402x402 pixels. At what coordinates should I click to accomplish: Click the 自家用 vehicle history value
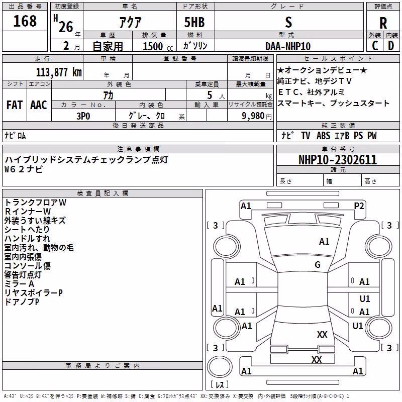coord(108,46)
